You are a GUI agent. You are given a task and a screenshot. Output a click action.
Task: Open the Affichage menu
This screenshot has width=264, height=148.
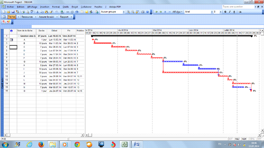[x=32, y=7]
